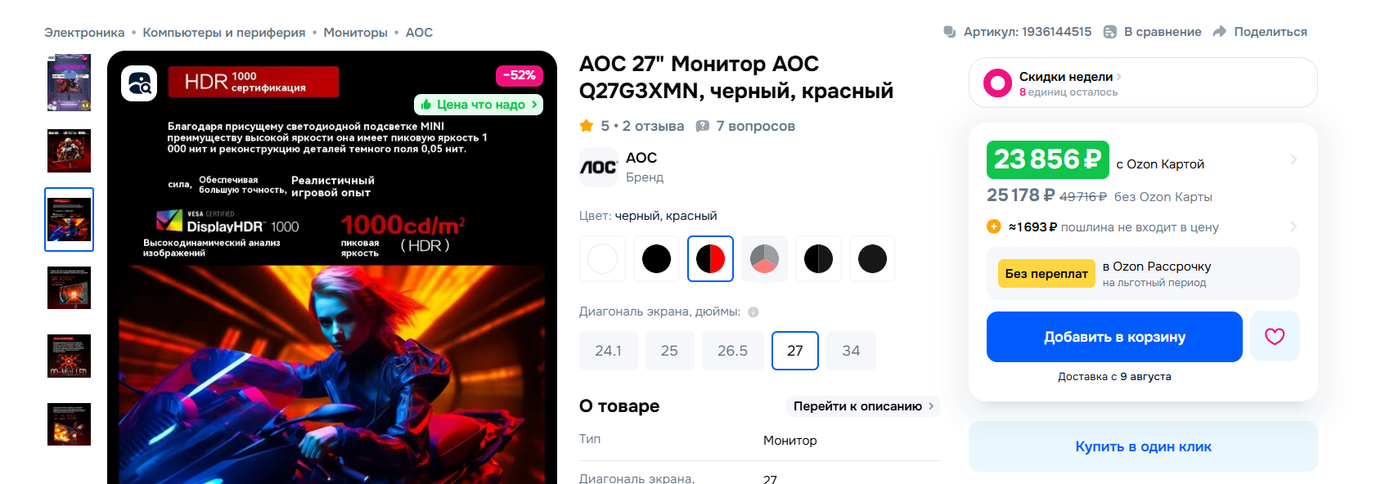The height and width of the screenshot is (484, 1381).
Task: Click the image search icon on product photo
Action: coord(139,83)
